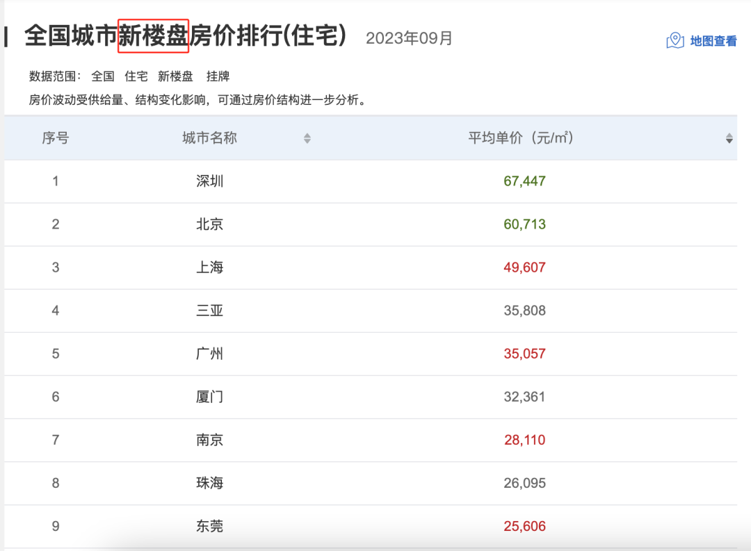Click the 三亚 row in the table
This screenshot has width=751, height=551.
[x=210, y=311]
